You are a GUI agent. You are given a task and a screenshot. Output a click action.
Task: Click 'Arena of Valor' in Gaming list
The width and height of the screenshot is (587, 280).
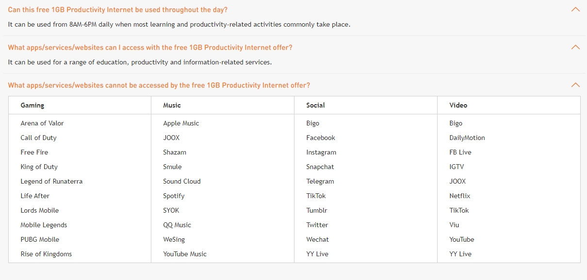(x=42, y=123)
